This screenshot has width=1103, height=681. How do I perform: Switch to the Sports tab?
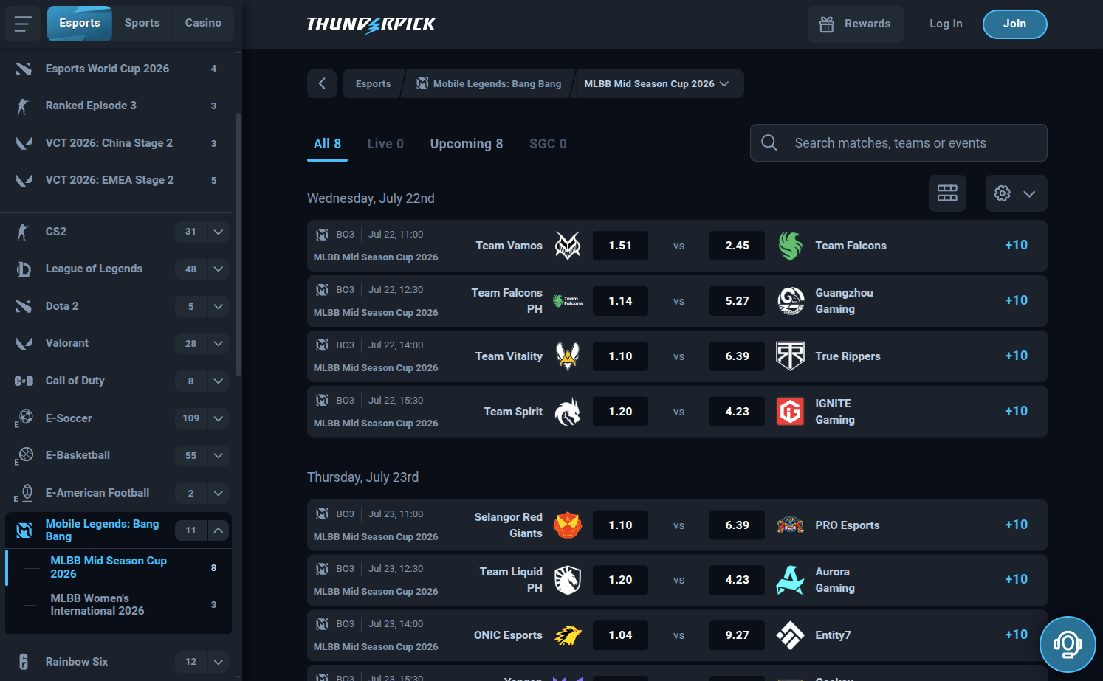coord(142,24)
